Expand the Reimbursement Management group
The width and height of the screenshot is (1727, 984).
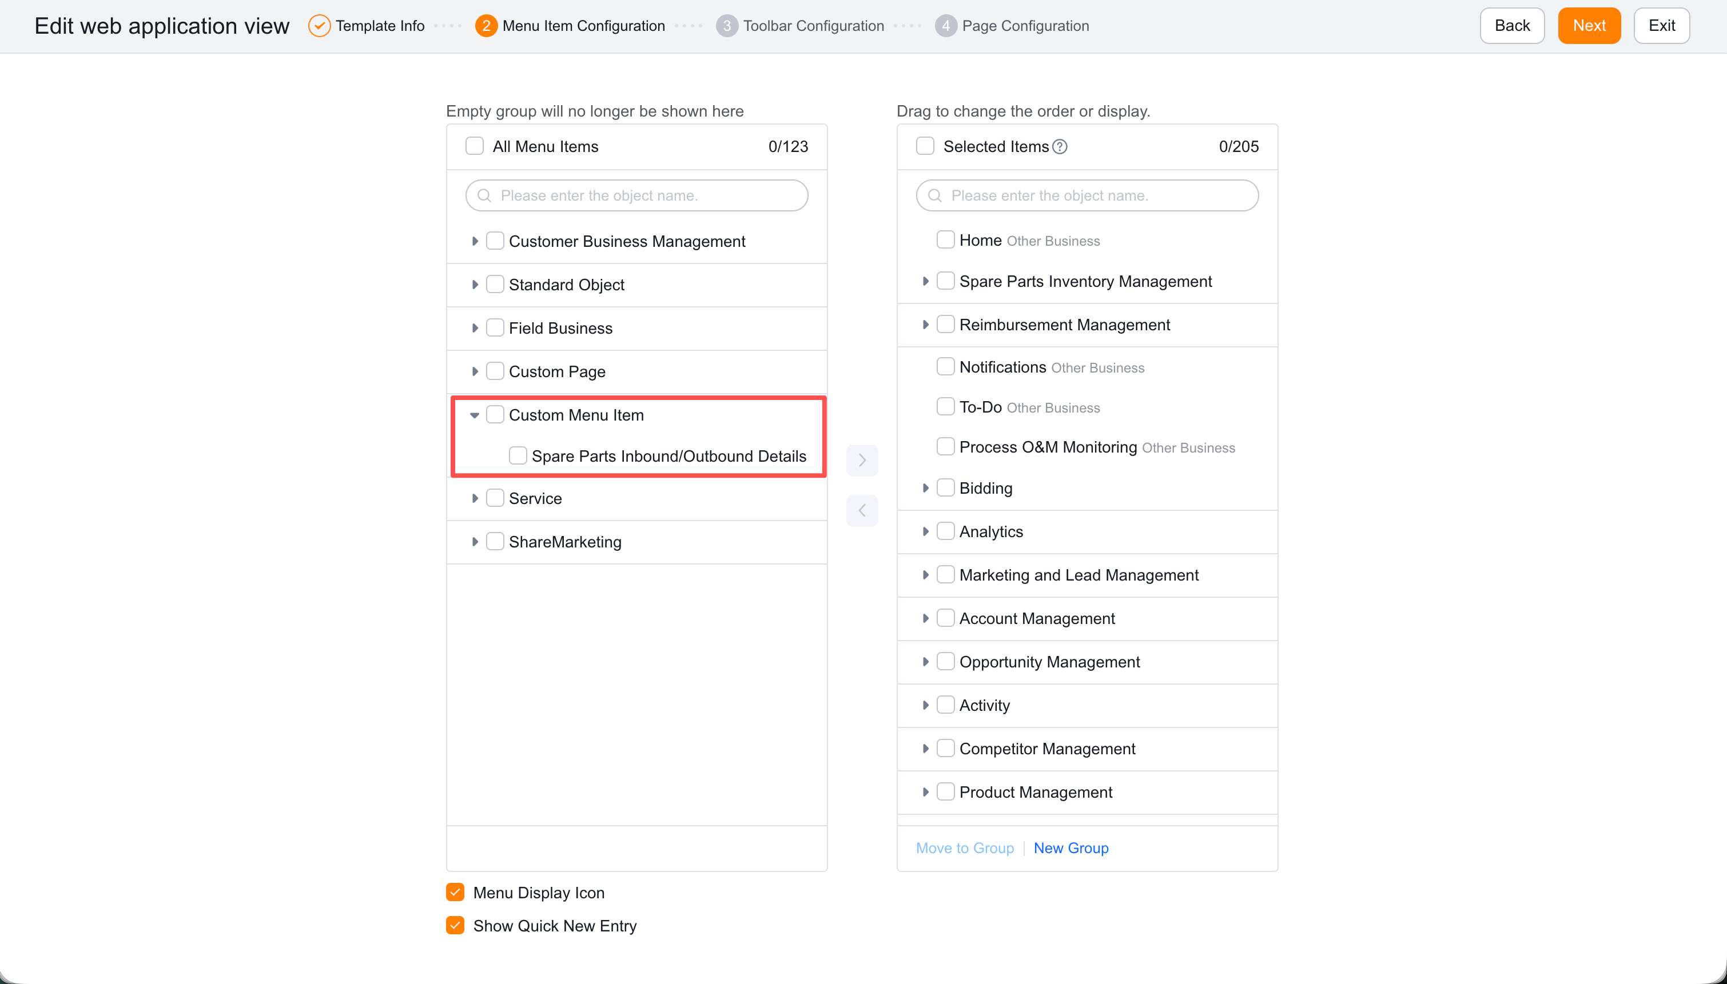pos(925,325)
